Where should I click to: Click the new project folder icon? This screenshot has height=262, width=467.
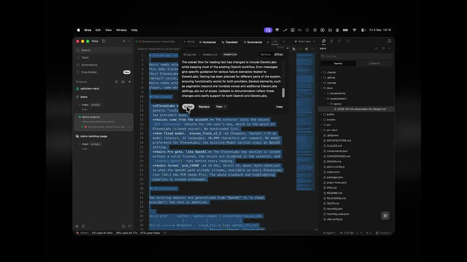[123, 82]
